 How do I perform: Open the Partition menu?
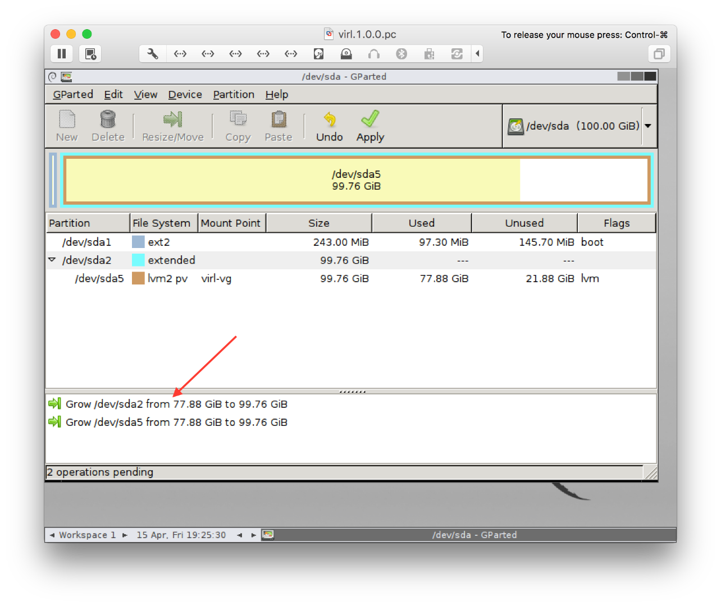pos(234,94)
